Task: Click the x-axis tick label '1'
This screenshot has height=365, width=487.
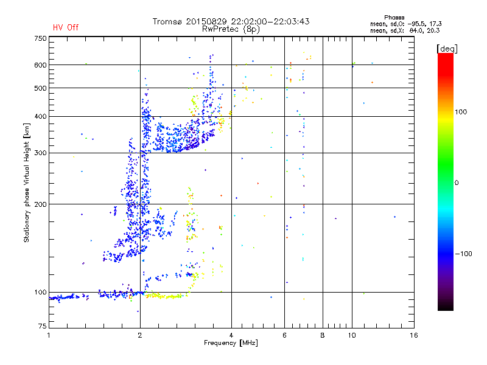Action: [x=49, y=335]
